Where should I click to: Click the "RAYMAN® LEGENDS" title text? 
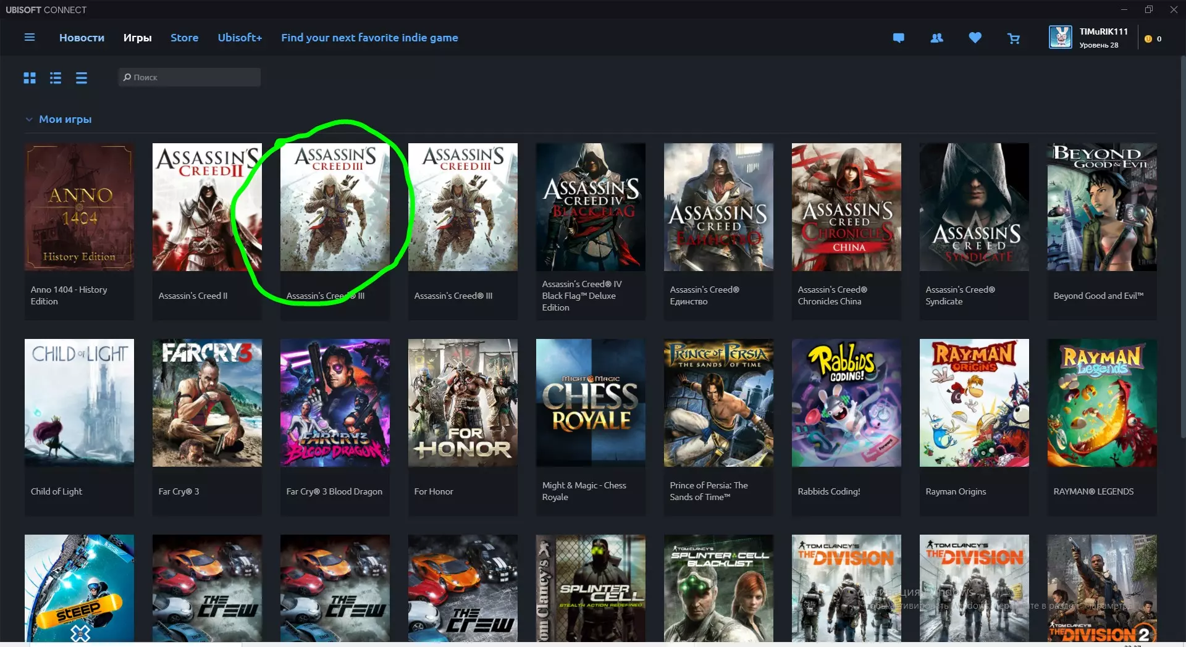pyautogui.click(x=1093, y=491)
